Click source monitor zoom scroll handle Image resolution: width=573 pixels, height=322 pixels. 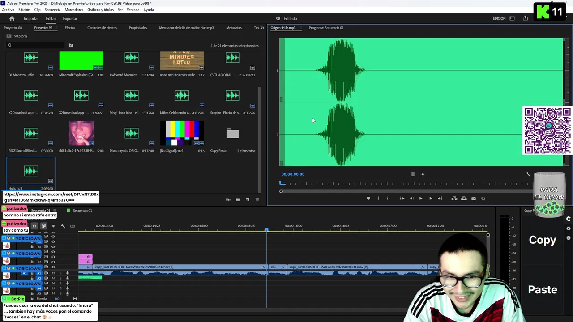pos(281,191)
